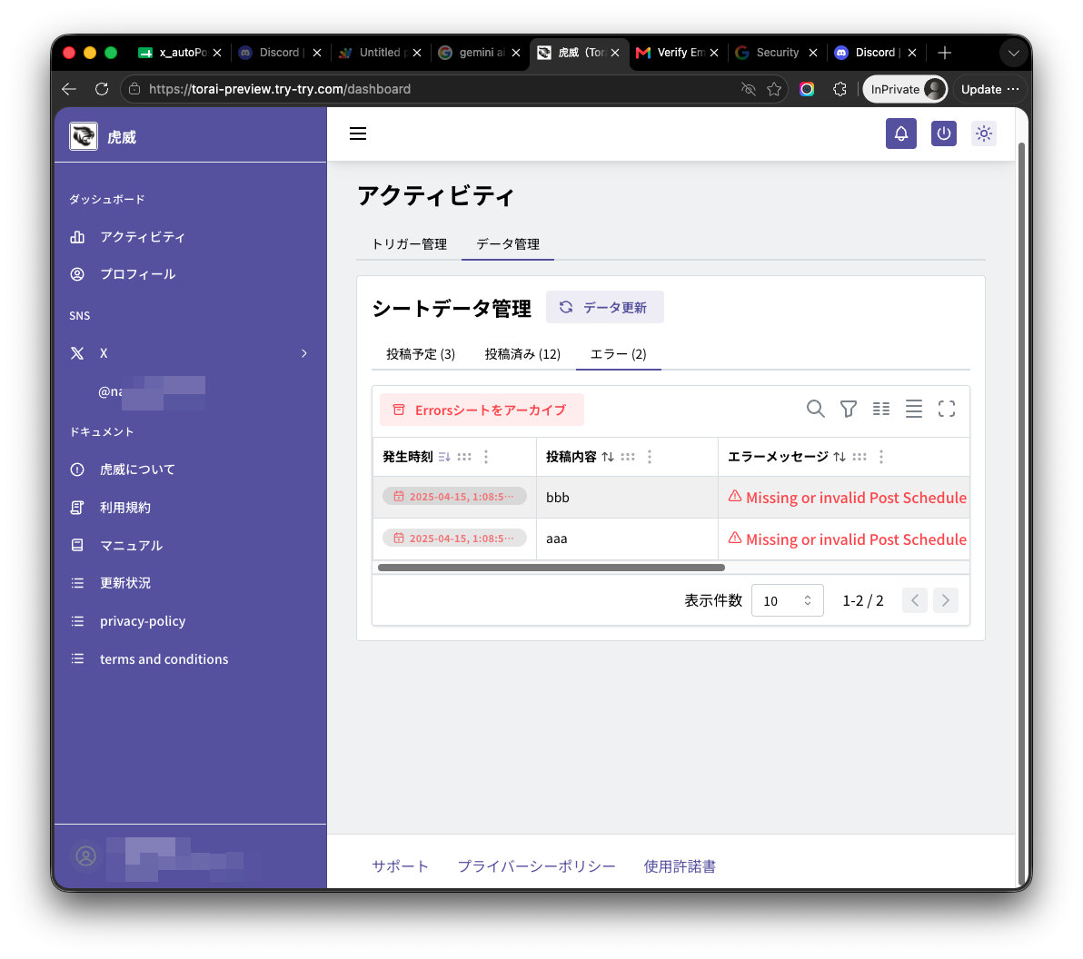Click the browser Update button
The width and height of the screenshot is (1083, 959).
pos(989,89)
